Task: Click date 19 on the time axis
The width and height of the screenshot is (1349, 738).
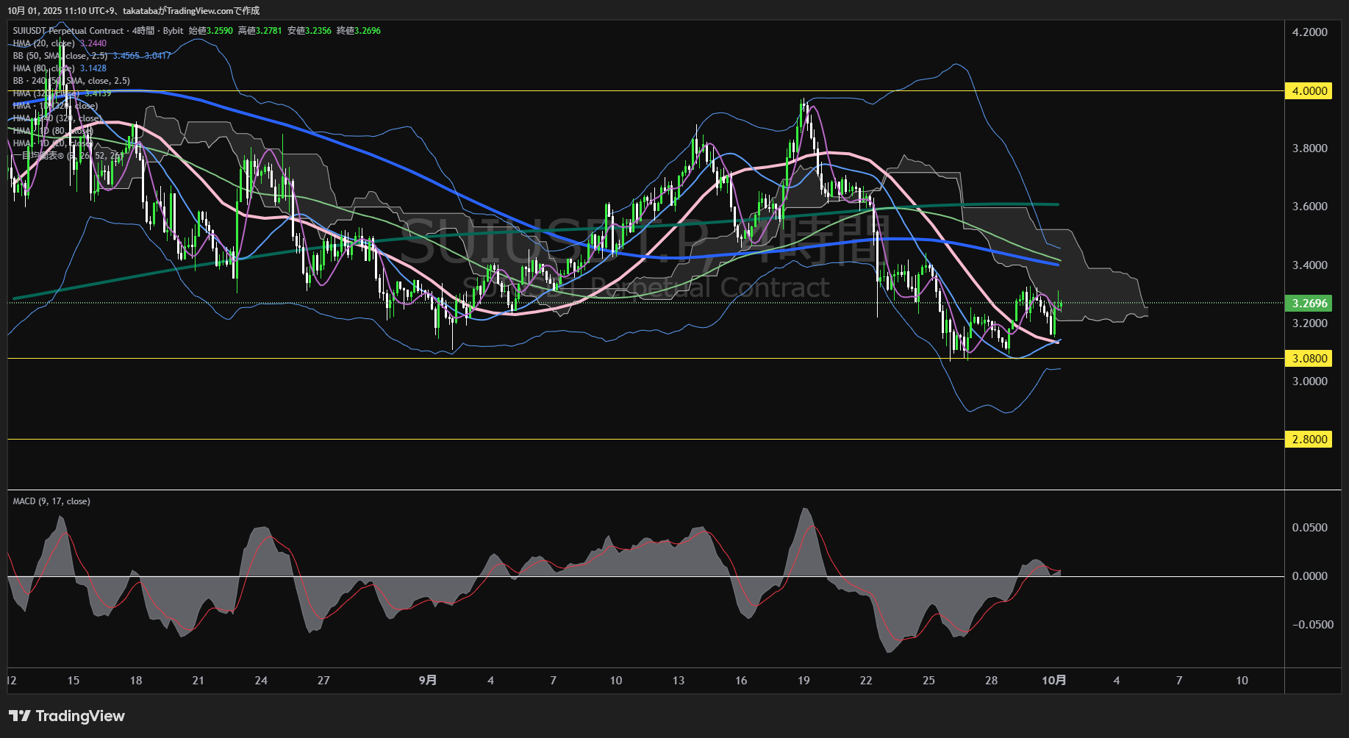Action: pyautogui.click(x=804, y=681)
